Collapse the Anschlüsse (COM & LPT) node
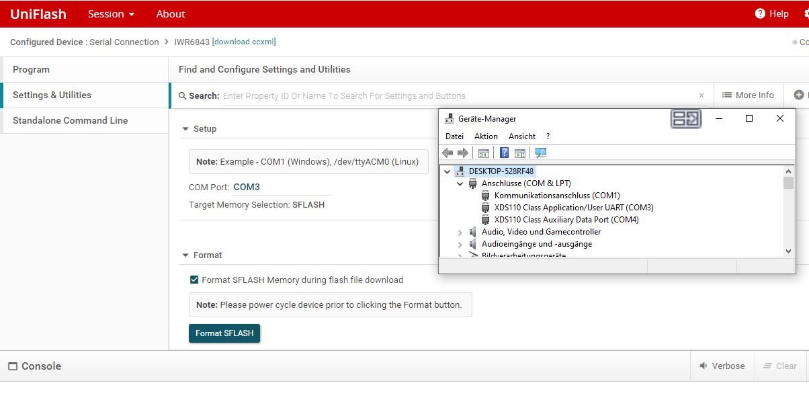 point(460,183)
